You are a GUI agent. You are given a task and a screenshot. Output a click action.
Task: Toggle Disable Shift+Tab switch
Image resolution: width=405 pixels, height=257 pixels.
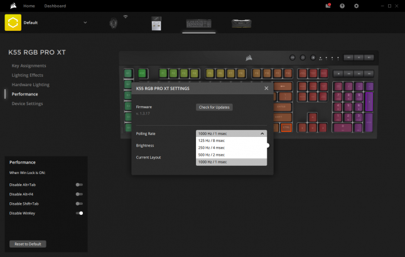[79, 204]
